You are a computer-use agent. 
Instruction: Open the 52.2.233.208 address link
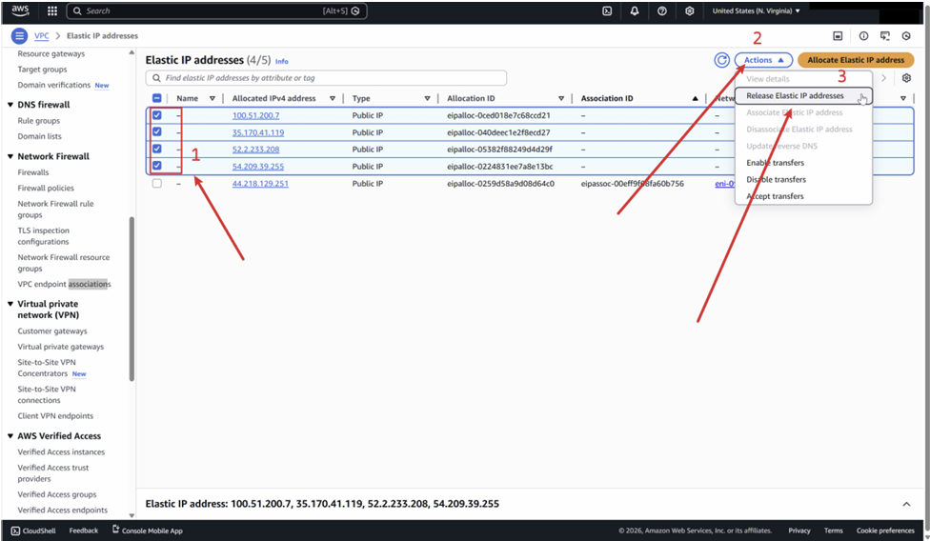coord(255,150)
